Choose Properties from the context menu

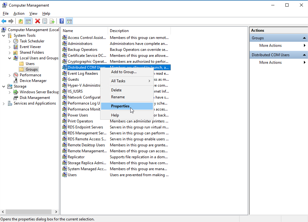[x=120, y=106]
